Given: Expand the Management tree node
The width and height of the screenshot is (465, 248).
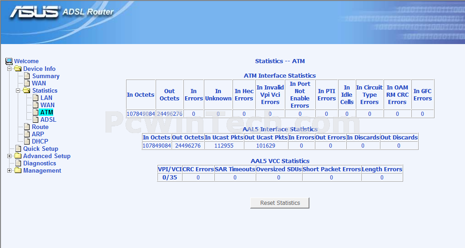Looking at the screenshot, I should point(10,170).
